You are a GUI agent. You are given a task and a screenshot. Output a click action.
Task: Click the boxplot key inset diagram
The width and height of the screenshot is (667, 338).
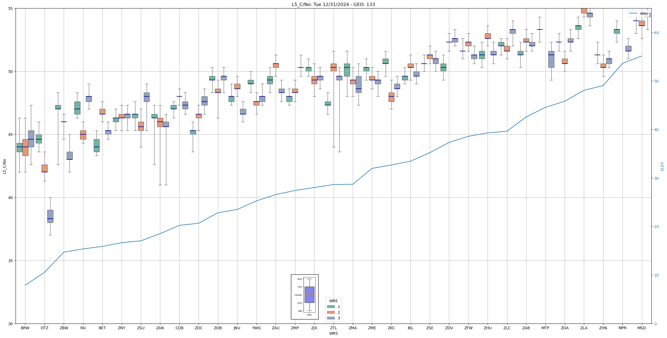point(305,297)
